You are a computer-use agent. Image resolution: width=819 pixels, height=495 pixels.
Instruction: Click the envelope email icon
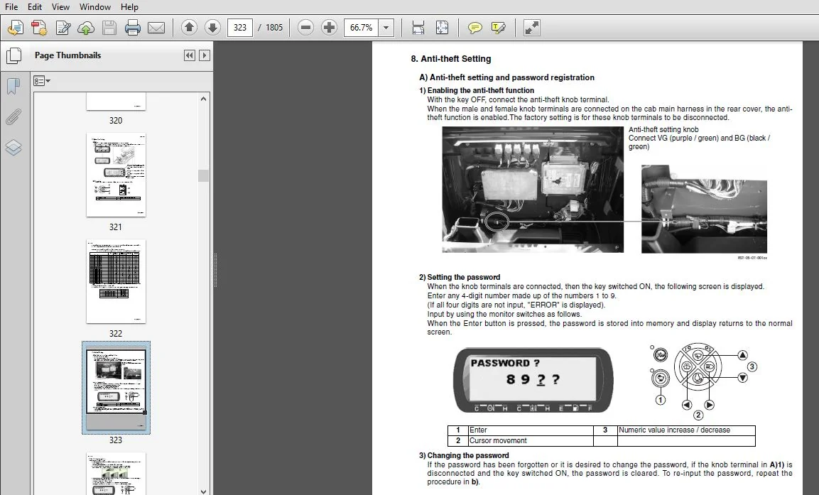click(x=156, y=28)
